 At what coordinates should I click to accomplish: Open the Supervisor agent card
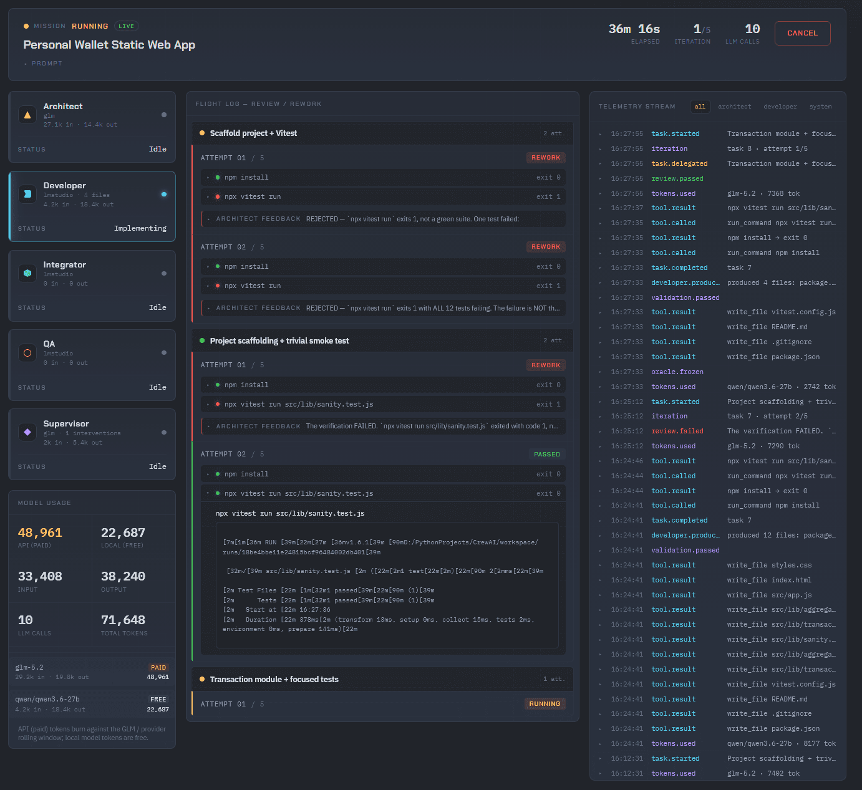point(92,445)
